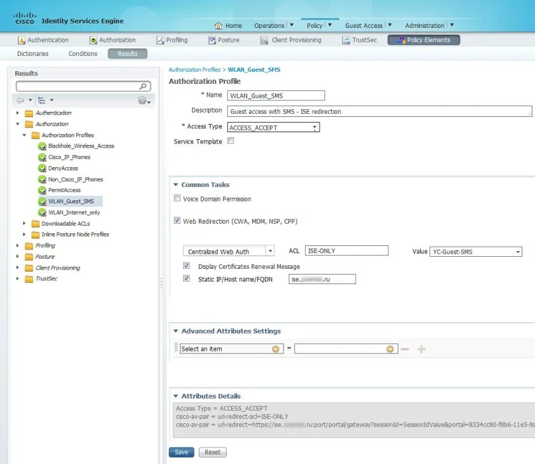Switch to the Dictionaries tab

click(x=33, y=53)
